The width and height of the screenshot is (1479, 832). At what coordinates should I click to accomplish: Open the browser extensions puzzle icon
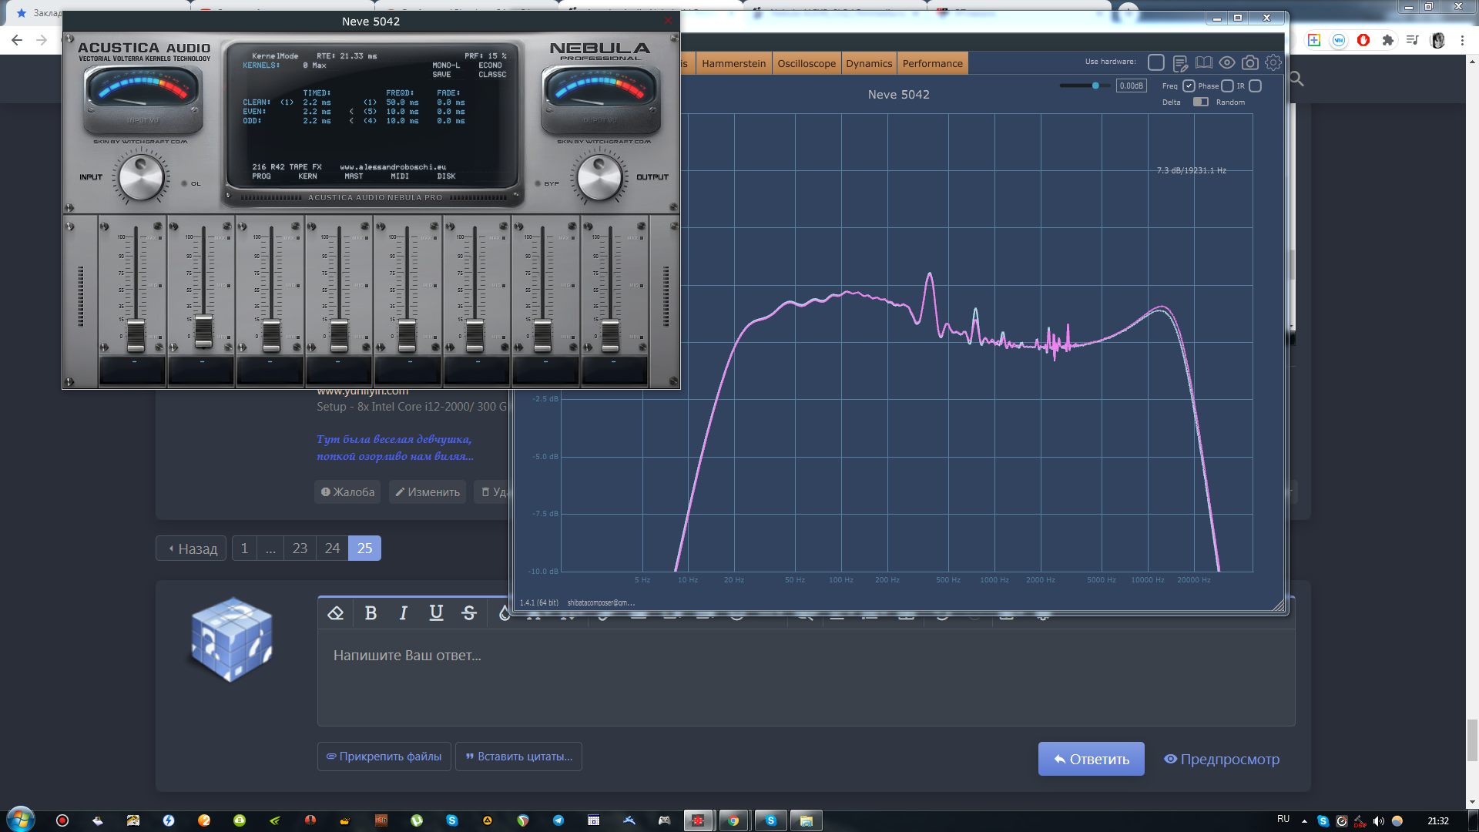tap(1388, 40)
